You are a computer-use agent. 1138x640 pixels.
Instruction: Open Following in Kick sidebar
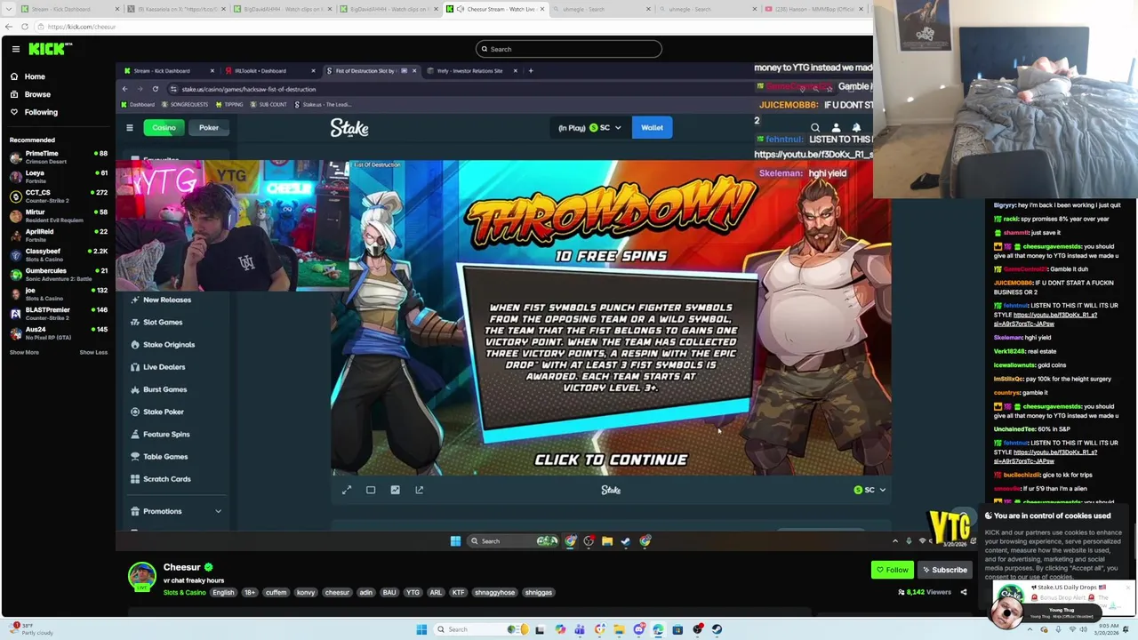tap(34, 112)
